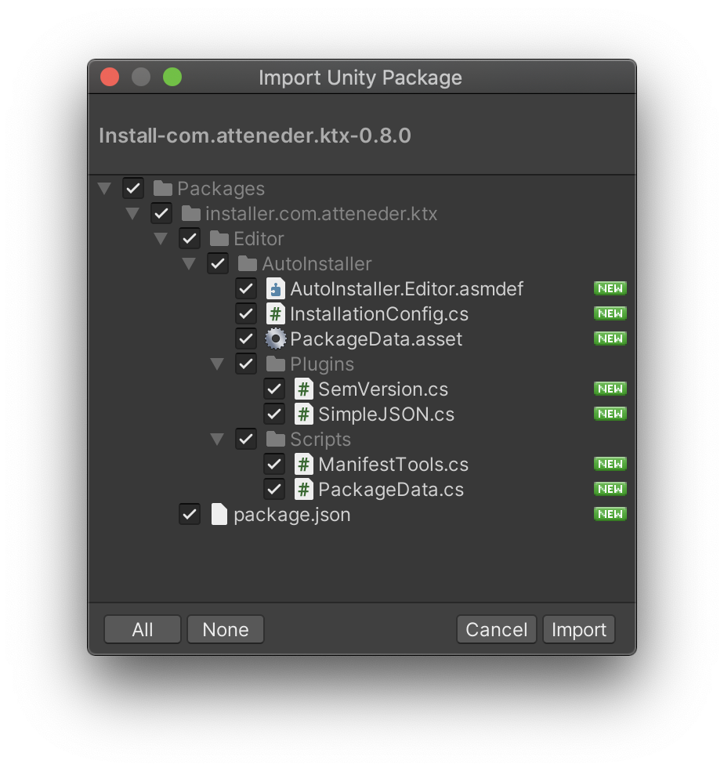Collapse the Scripts folder

click(x=217, y=439)
